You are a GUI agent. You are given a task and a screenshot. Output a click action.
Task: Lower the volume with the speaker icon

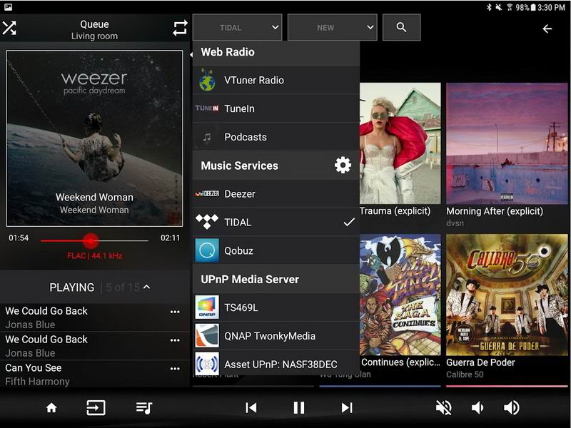coord(477,407)
